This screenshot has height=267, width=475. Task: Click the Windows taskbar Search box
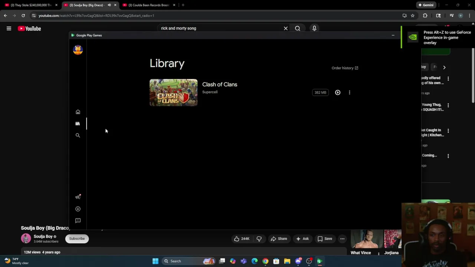click(x=189, y=261)
